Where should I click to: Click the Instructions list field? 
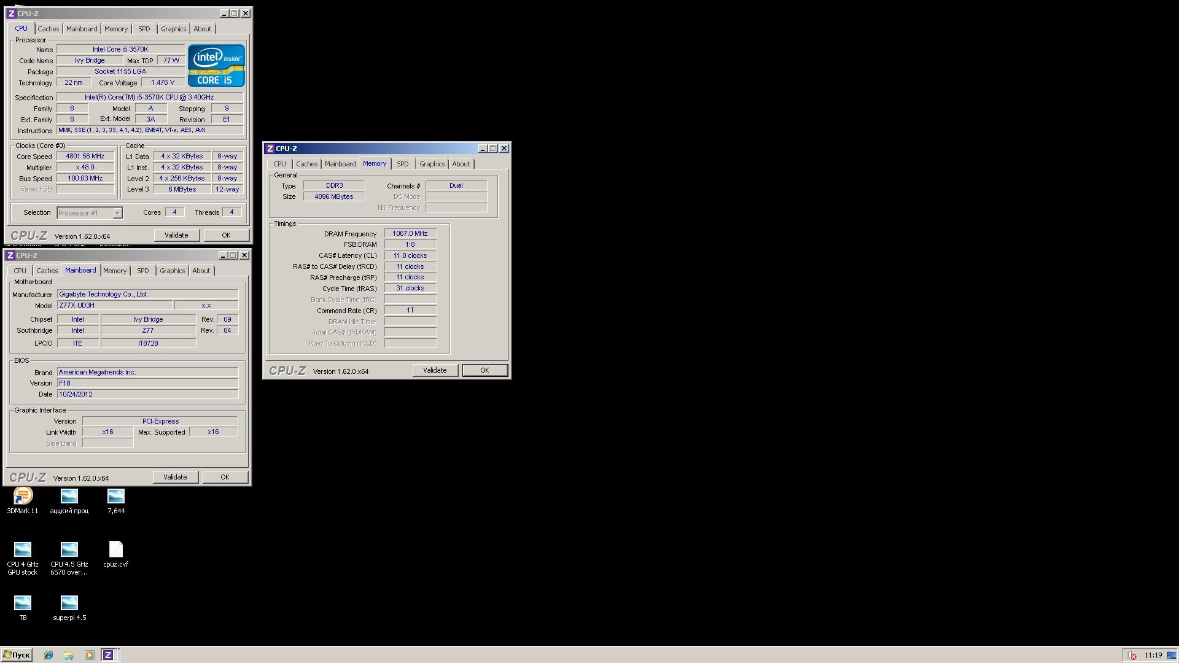tap(150, 130)
